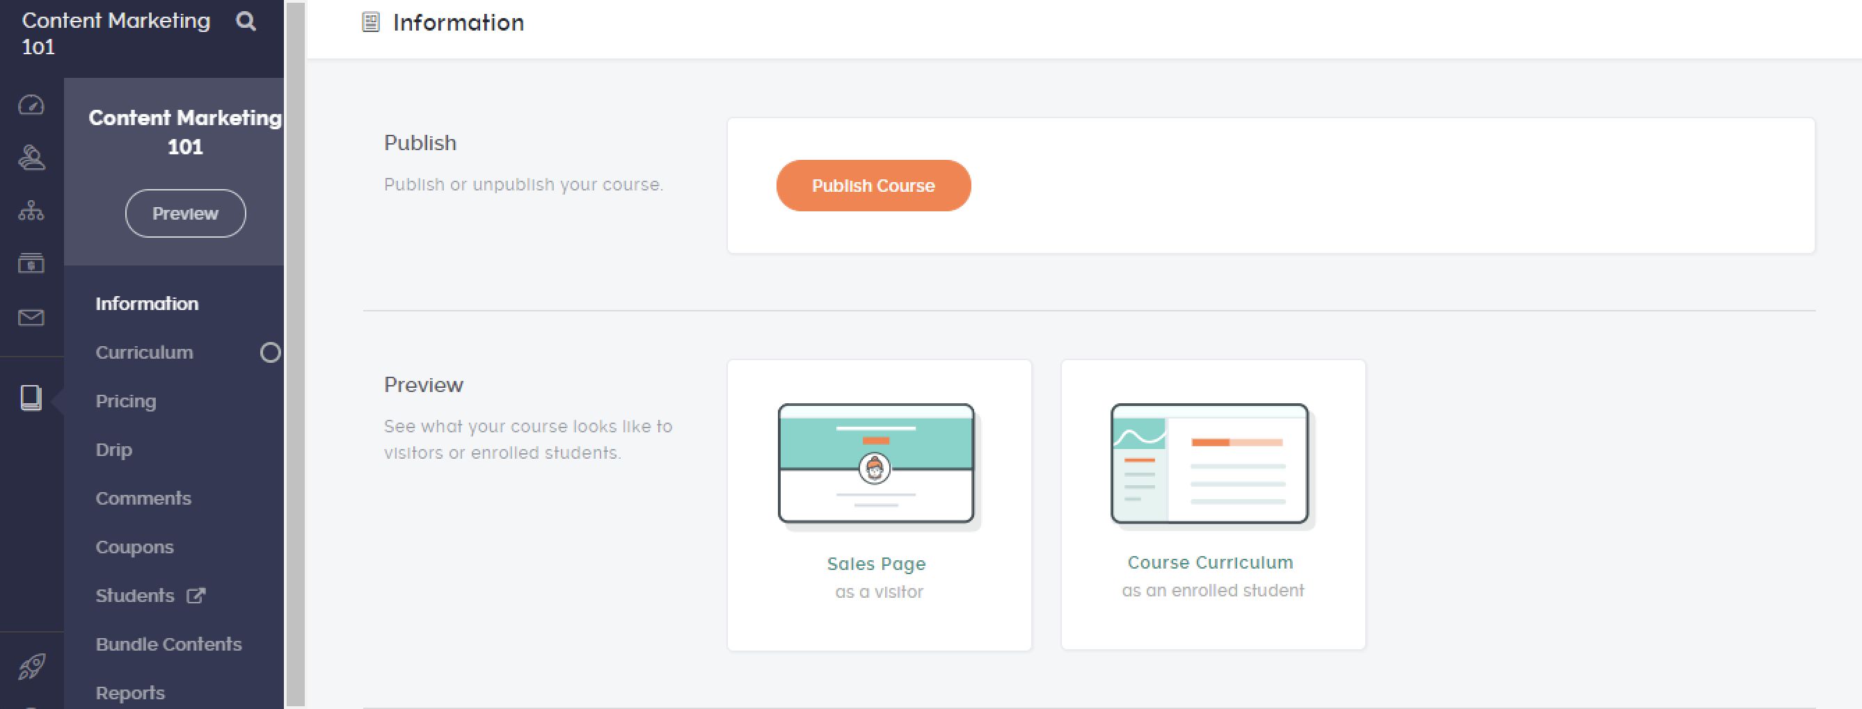Select the Courses book icon
Viewport: 1862px width, 709px height.
click(31, 398)
